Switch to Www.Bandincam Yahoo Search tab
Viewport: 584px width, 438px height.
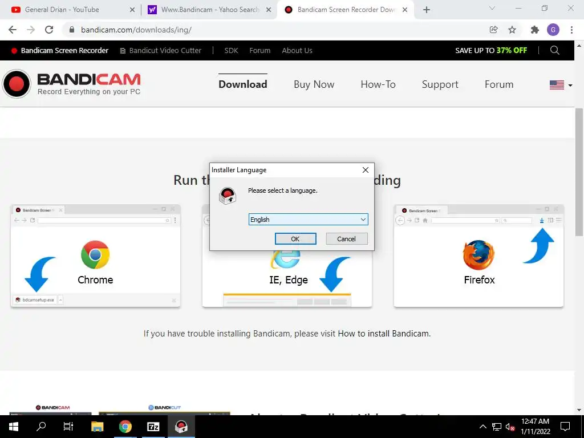pos(210,10)
